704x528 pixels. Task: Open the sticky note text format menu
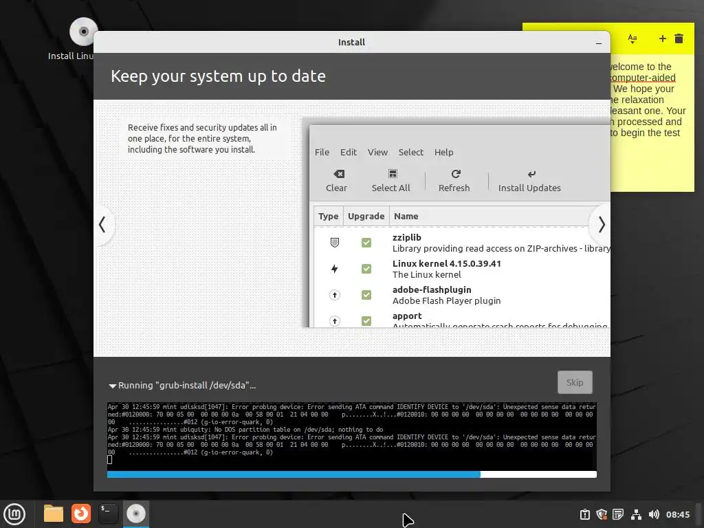(632, 38)
